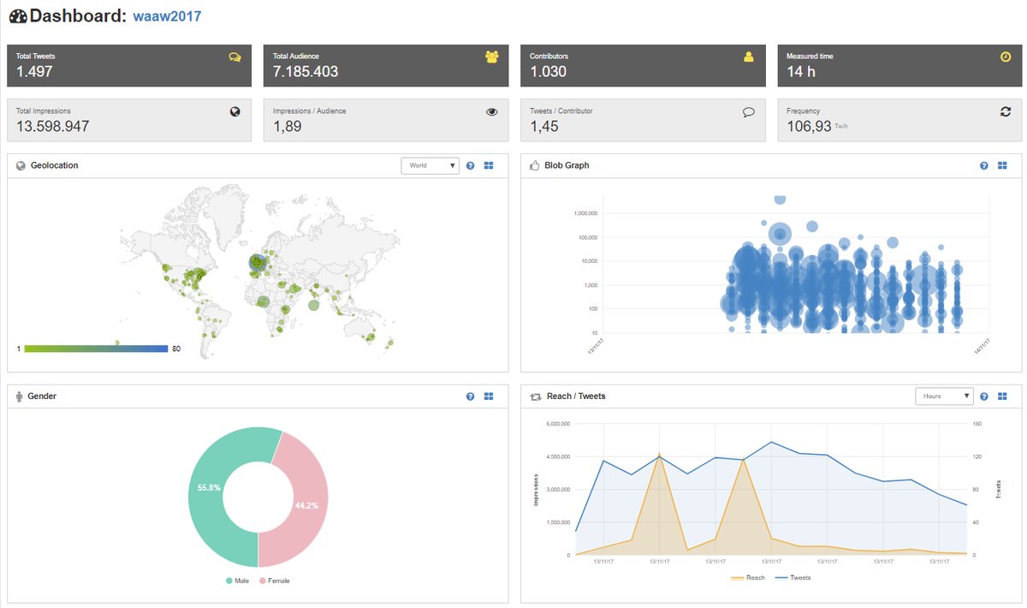The image size is (1027, 608).
Task: Click the Frequency refresh arrows icon
Action: tap(1005, 111)
